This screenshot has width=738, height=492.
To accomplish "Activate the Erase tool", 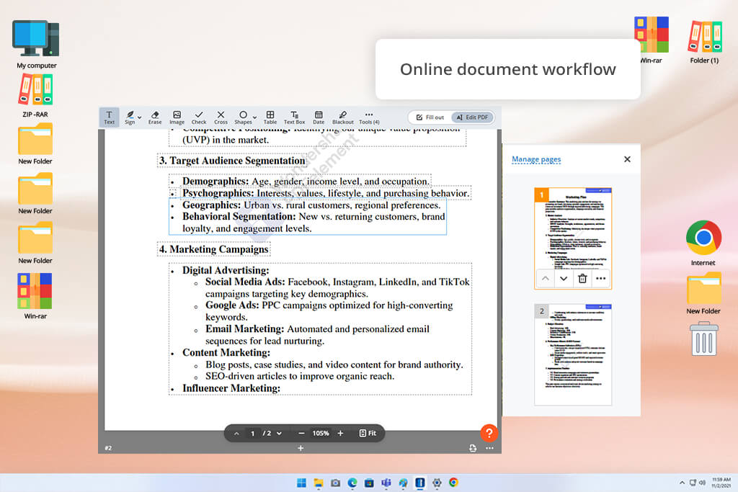I will 155,117.
